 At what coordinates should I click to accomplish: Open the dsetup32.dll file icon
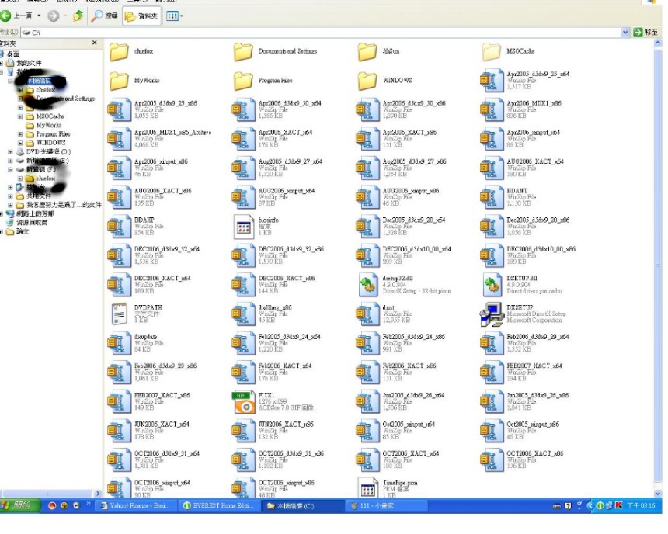point(367,285)
